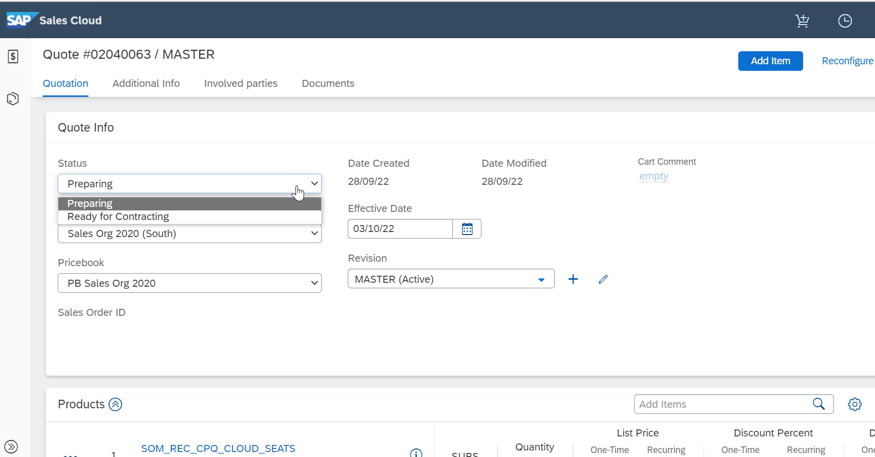The image size is (875, 457).
Task: Open the Revision MASTER (Active) dropdown
Action: pos(451,279)
